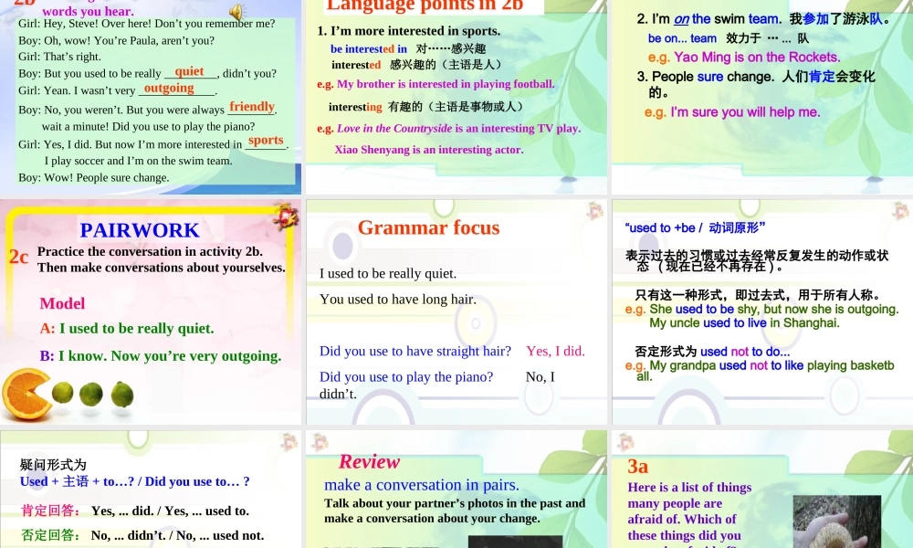The image size is (913, 548).
Task: Click 'Used + 主语 + to…? / Did you use to… ?'
Action: pyautogui.click(x=134, y=481)
